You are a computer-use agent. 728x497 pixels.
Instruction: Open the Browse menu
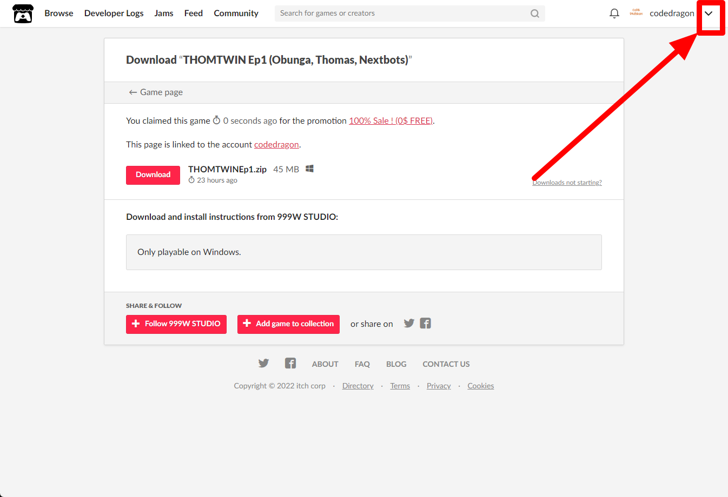pyautogui.click(x=59, y=14)
